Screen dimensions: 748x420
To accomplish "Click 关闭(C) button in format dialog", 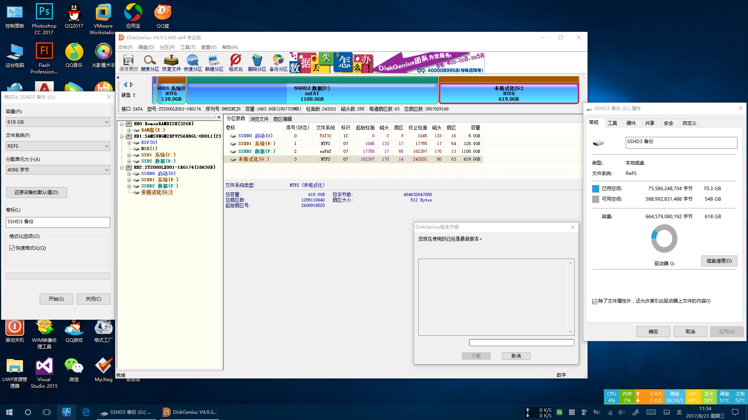I will click(x=93, y=299).
